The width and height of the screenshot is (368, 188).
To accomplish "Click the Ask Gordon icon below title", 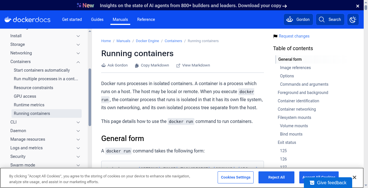I will click(x=103, y=65).
